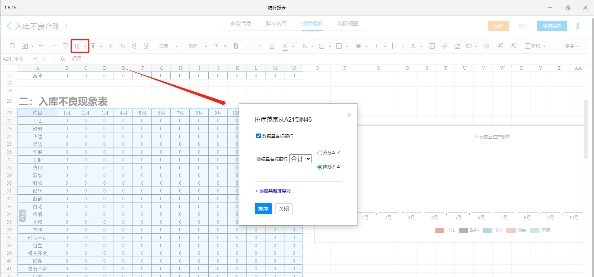Click the cell containing 缺料

pos(37,129)
